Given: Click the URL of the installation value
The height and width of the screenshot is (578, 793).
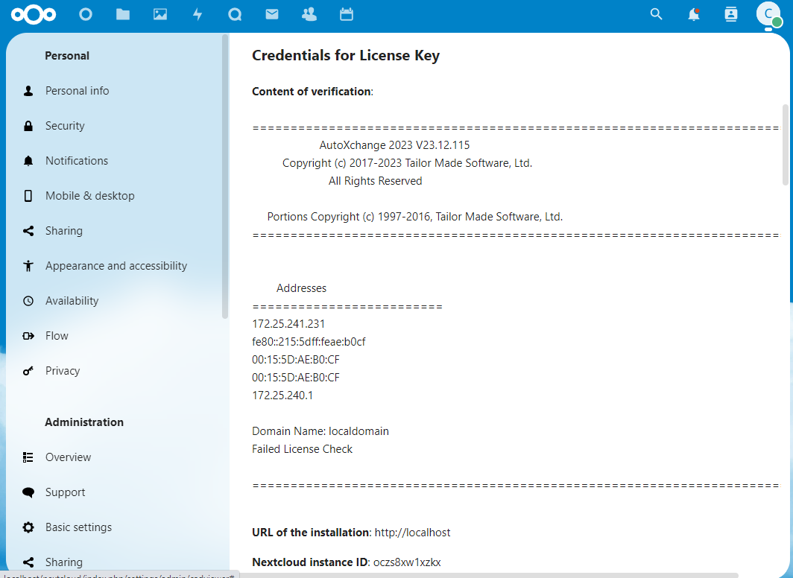Looking at the screenshot, I should pyautogui.click(x=413, y=533).
